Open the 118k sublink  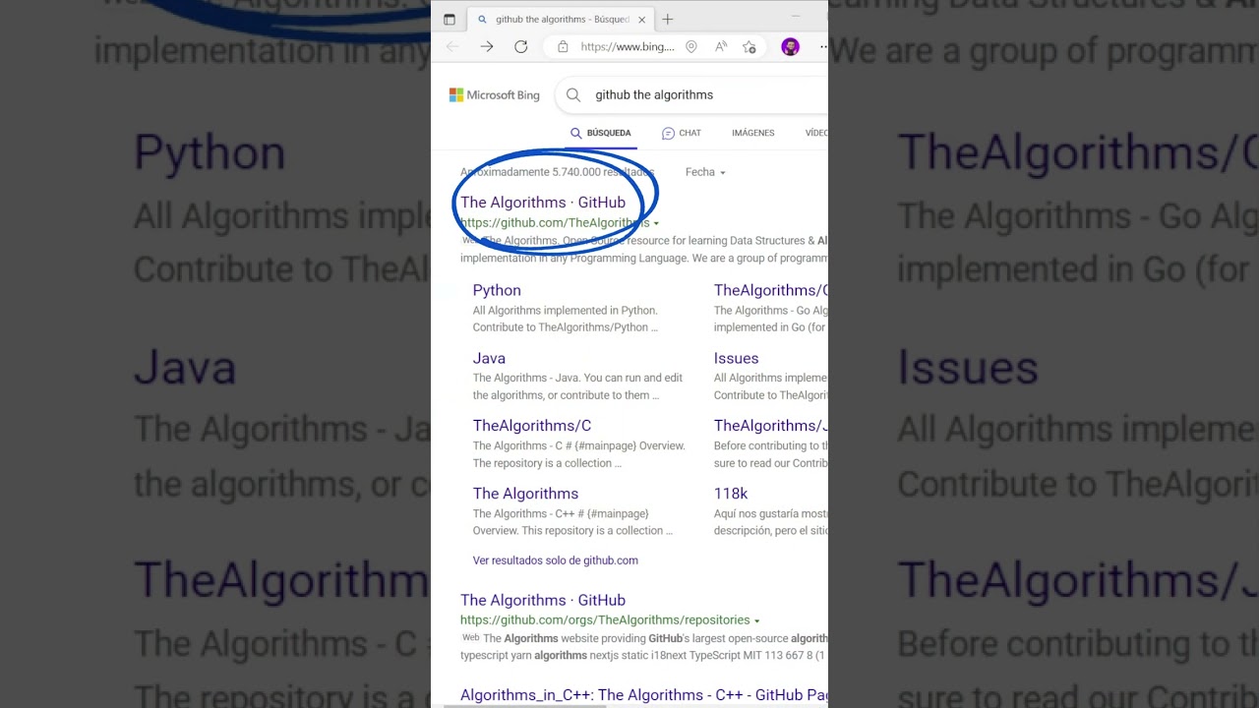(731, 494)
